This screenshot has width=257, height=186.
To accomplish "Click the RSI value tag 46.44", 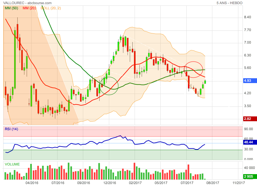I will point(250,142).
